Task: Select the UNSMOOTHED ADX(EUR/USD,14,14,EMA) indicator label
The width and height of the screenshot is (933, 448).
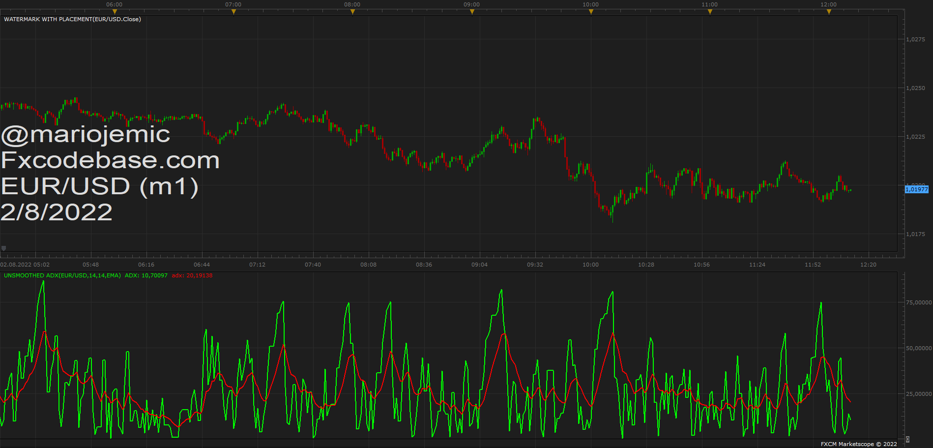Action: 62,275
